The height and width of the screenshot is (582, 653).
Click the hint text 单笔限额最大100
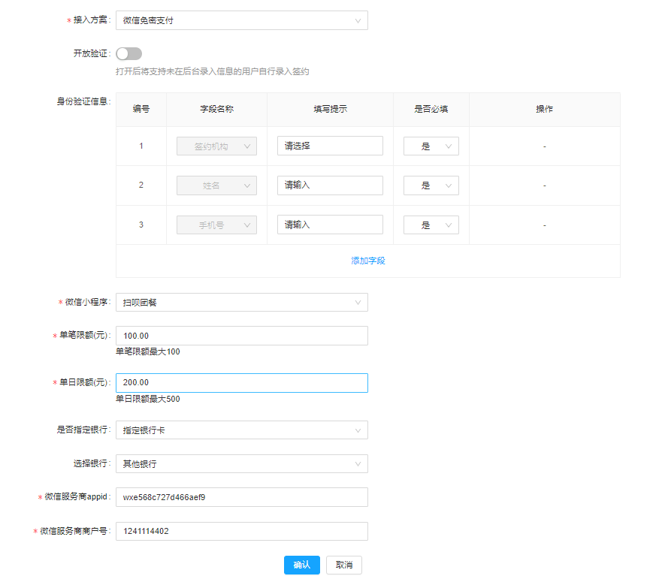coord(148,351)
